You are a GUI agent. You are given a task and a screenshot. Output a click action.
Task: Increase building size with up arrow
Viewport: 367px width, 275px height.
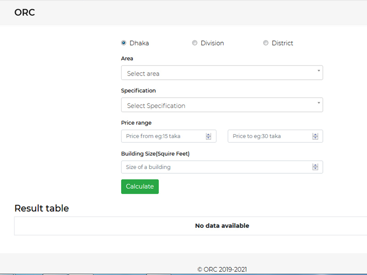[315, 165]
